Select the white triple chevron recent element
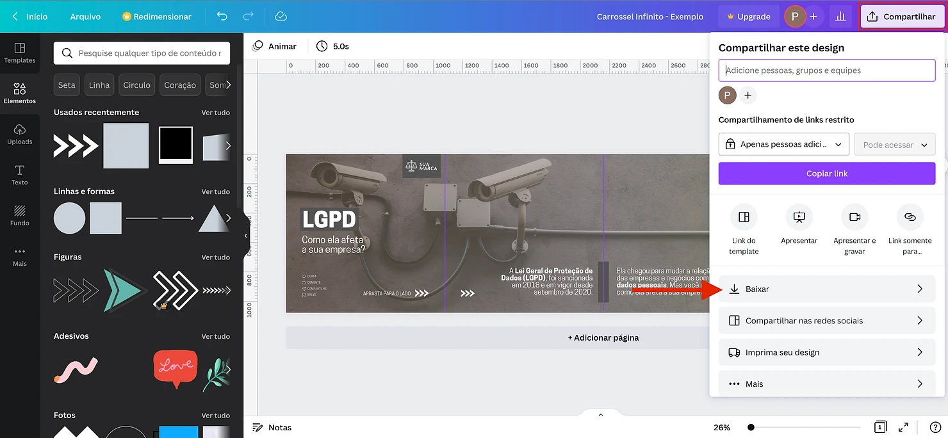 [76, 145]
